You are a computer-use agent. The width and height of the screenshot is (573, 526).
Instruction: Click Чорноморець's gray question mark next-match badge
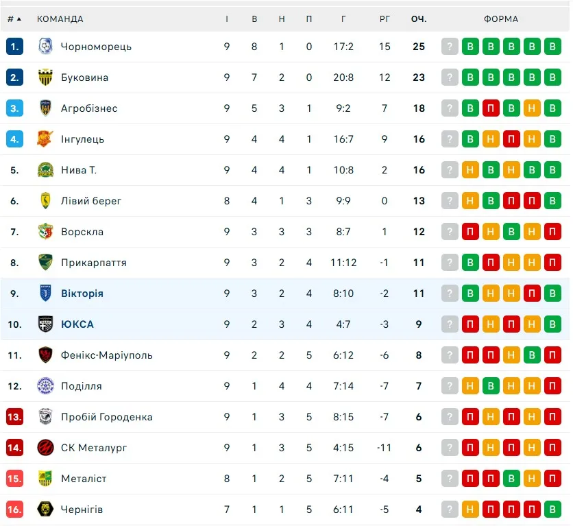[x=450, y=47]
